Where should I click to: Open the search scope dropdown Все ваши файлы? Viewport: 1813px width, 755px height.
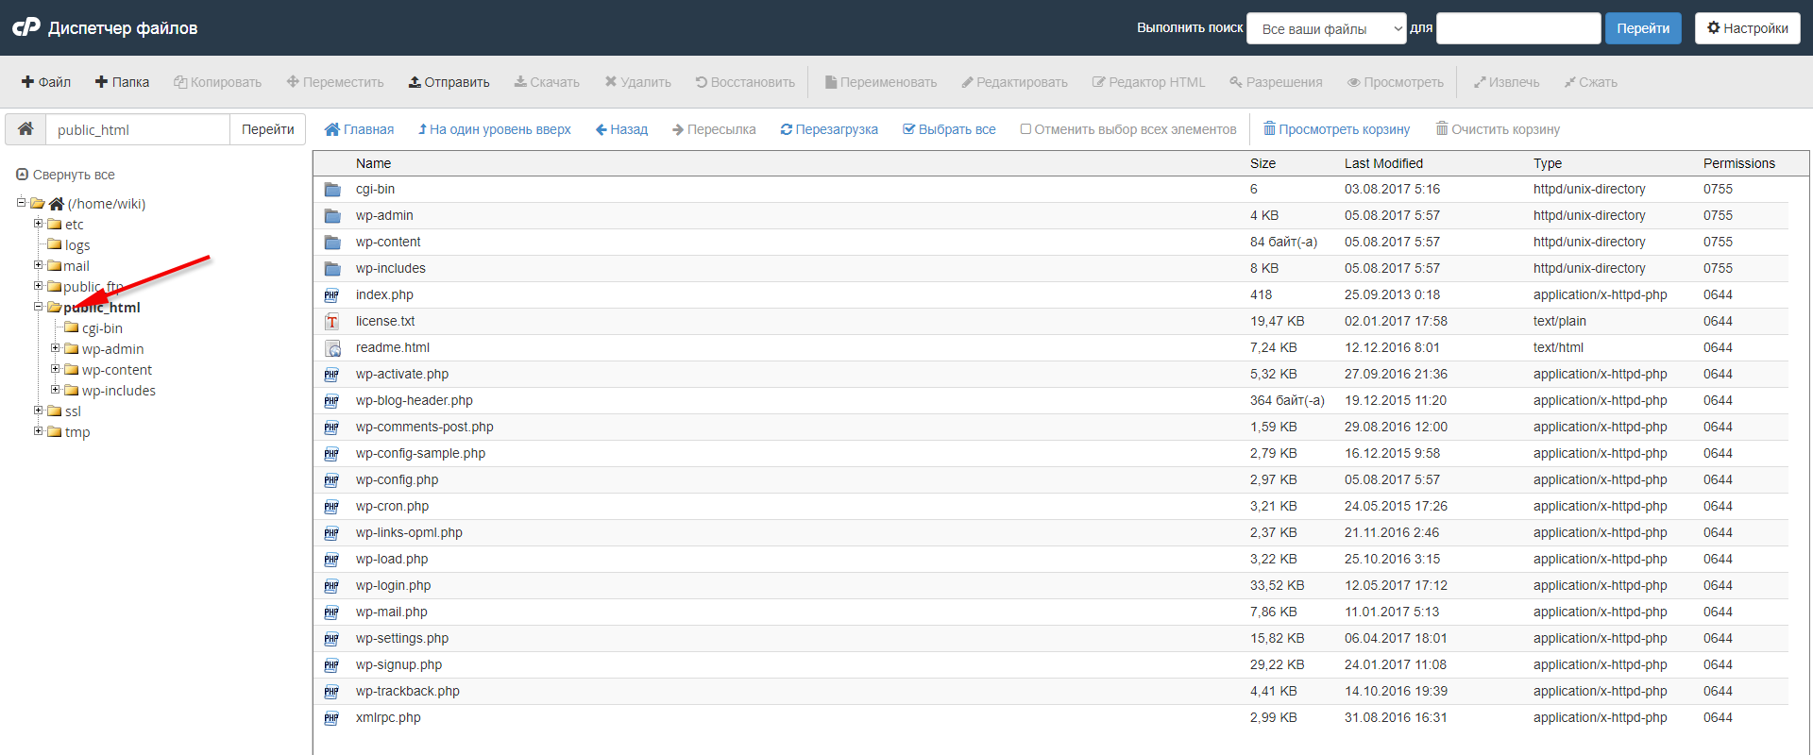pyautogui.click(x=1327, y=29)
